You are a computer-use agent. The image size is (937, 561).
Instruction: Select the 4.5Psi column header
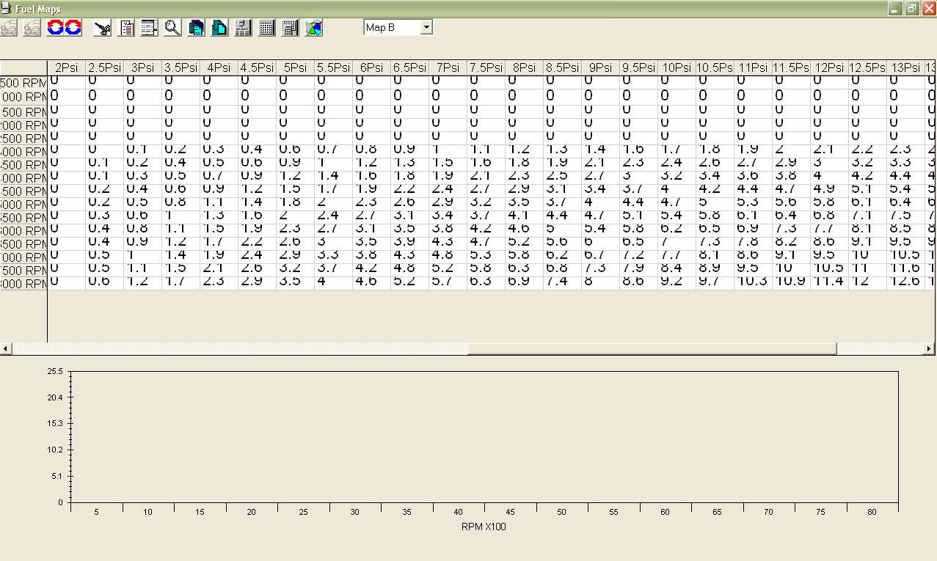258,67
